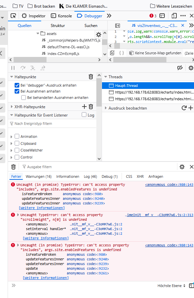
Task: Uncheck Bei Ausnahmen anhalten
Action: pyautogui.click(x=17, y=92)
